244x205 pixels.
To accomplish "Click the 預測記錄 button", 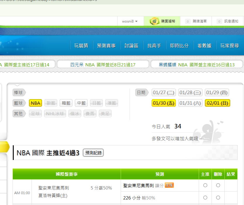I will (x=93, y=153).
